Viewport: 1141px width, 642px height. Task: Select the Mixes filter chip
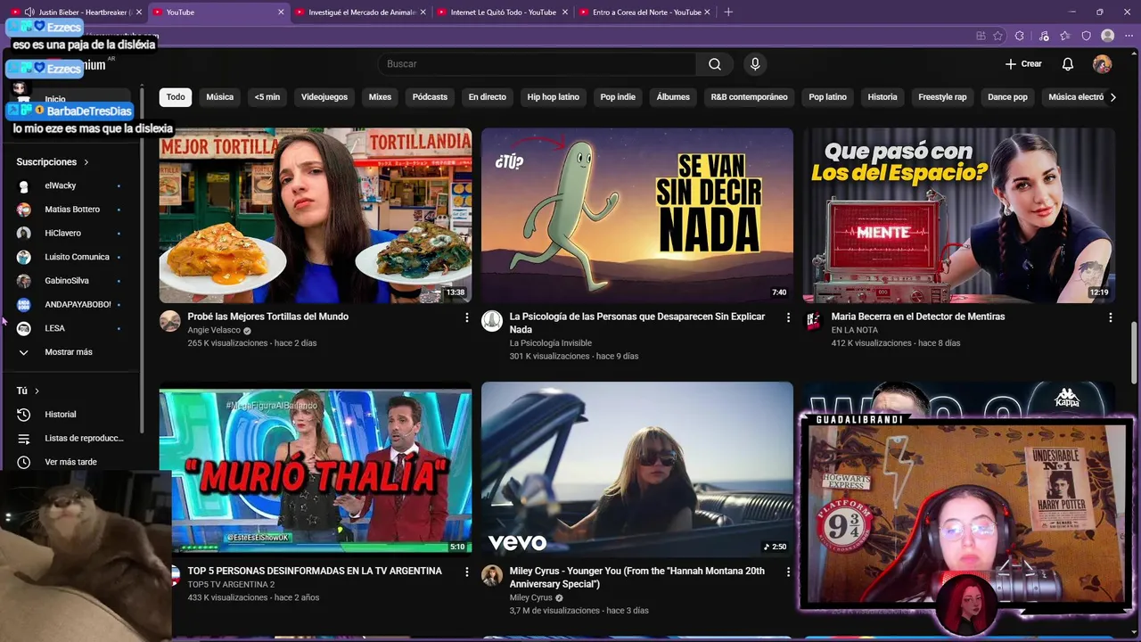tap(380, 97)
